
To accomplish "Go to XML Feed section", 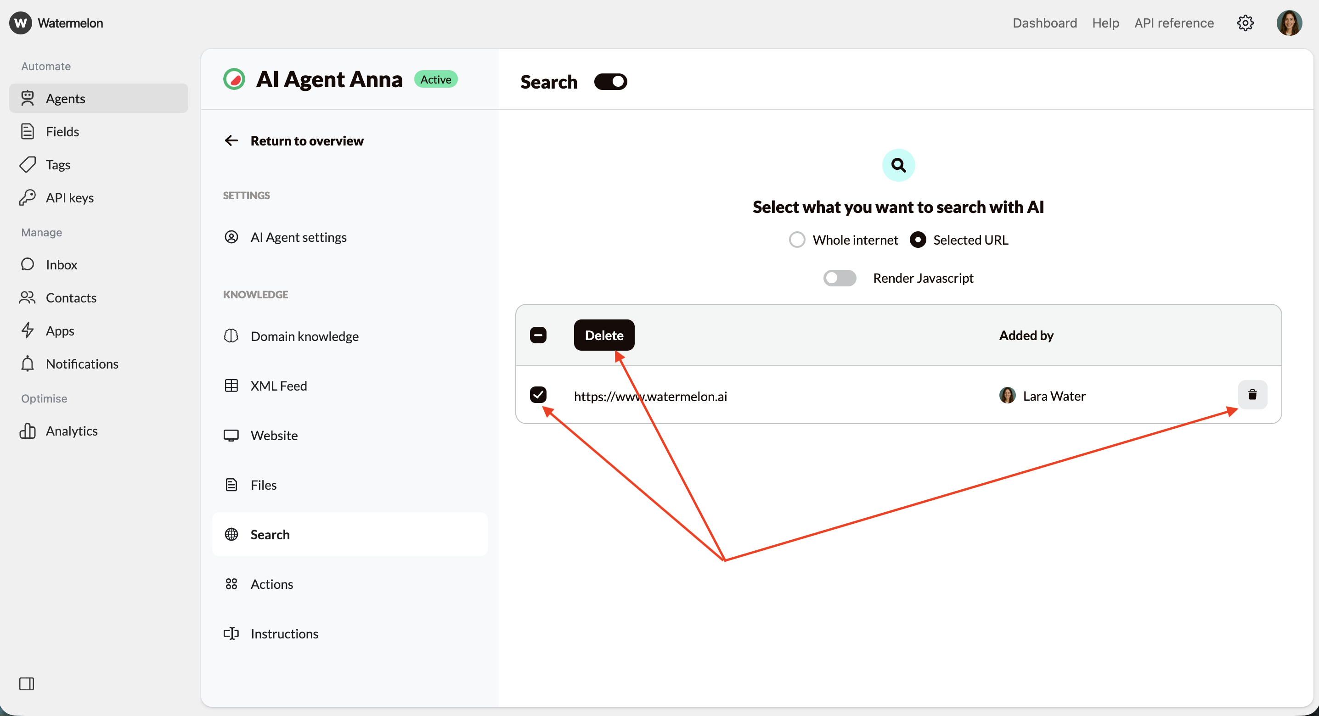I will [279, 386].
